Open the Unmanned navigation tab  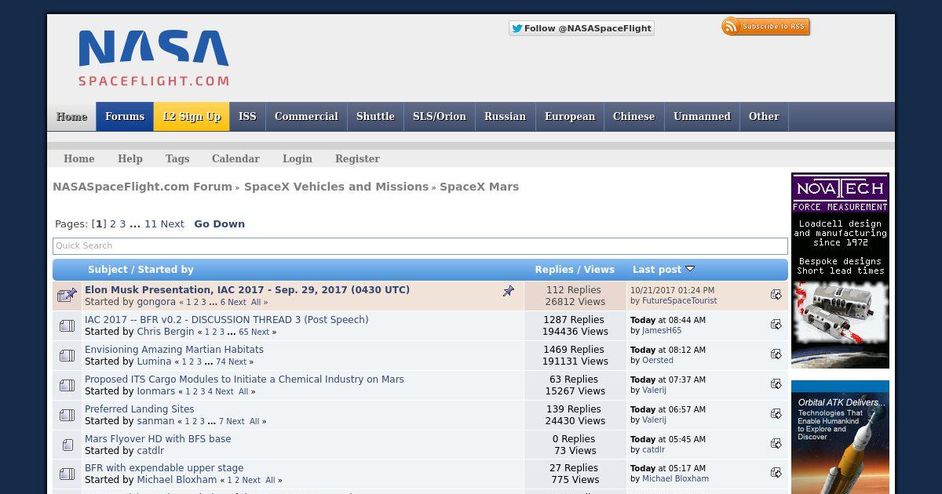click(x=702, y=117)
